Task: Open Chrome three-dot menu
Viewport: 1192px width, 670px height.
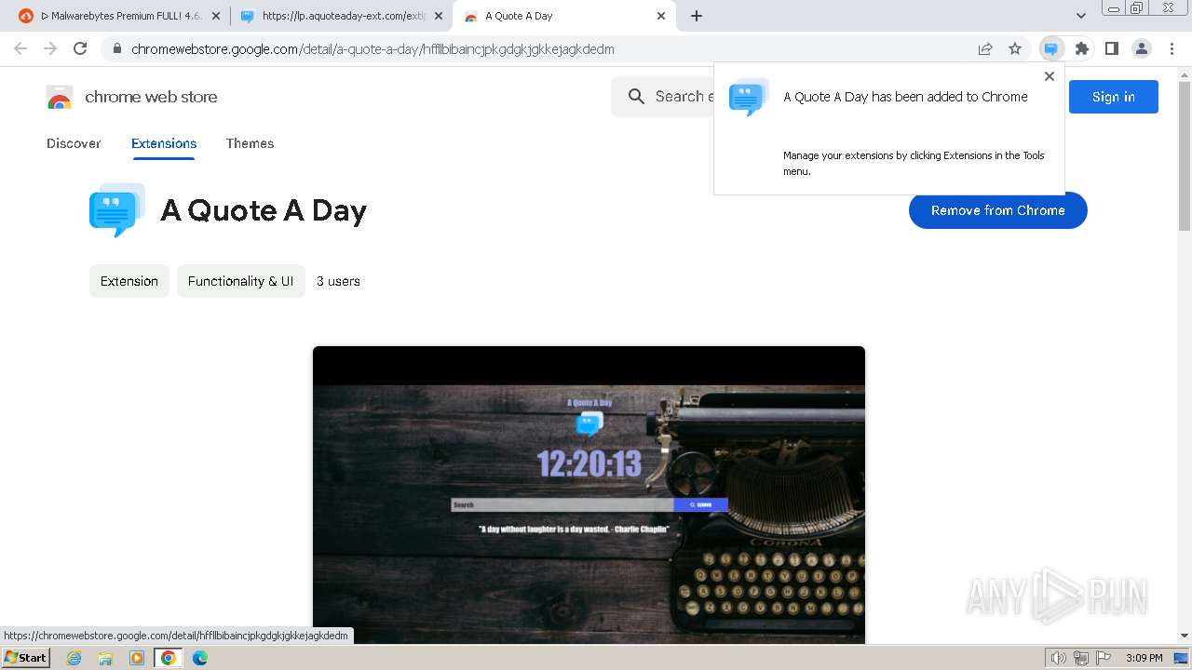Action: [x=1172, y=48]
